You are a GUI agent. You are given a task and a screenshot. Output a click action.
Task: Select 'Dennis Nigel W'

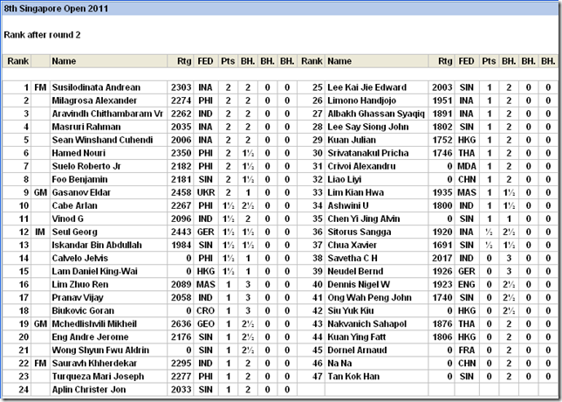359,285
